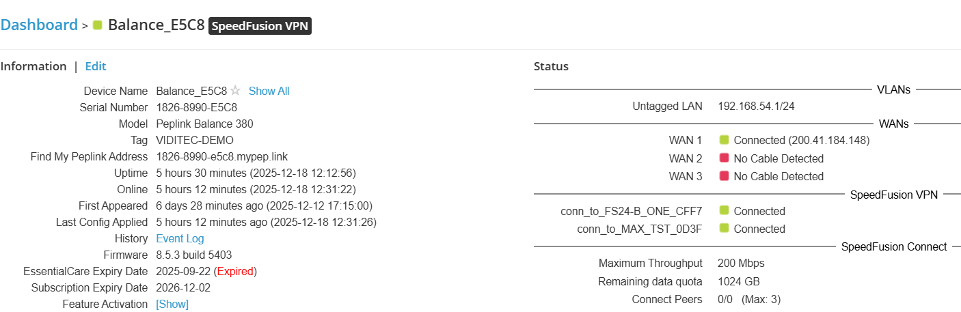Open the Edit information link
Viewport: 961px width, 312px height.
pyautogui.click(x=96, y=66)
